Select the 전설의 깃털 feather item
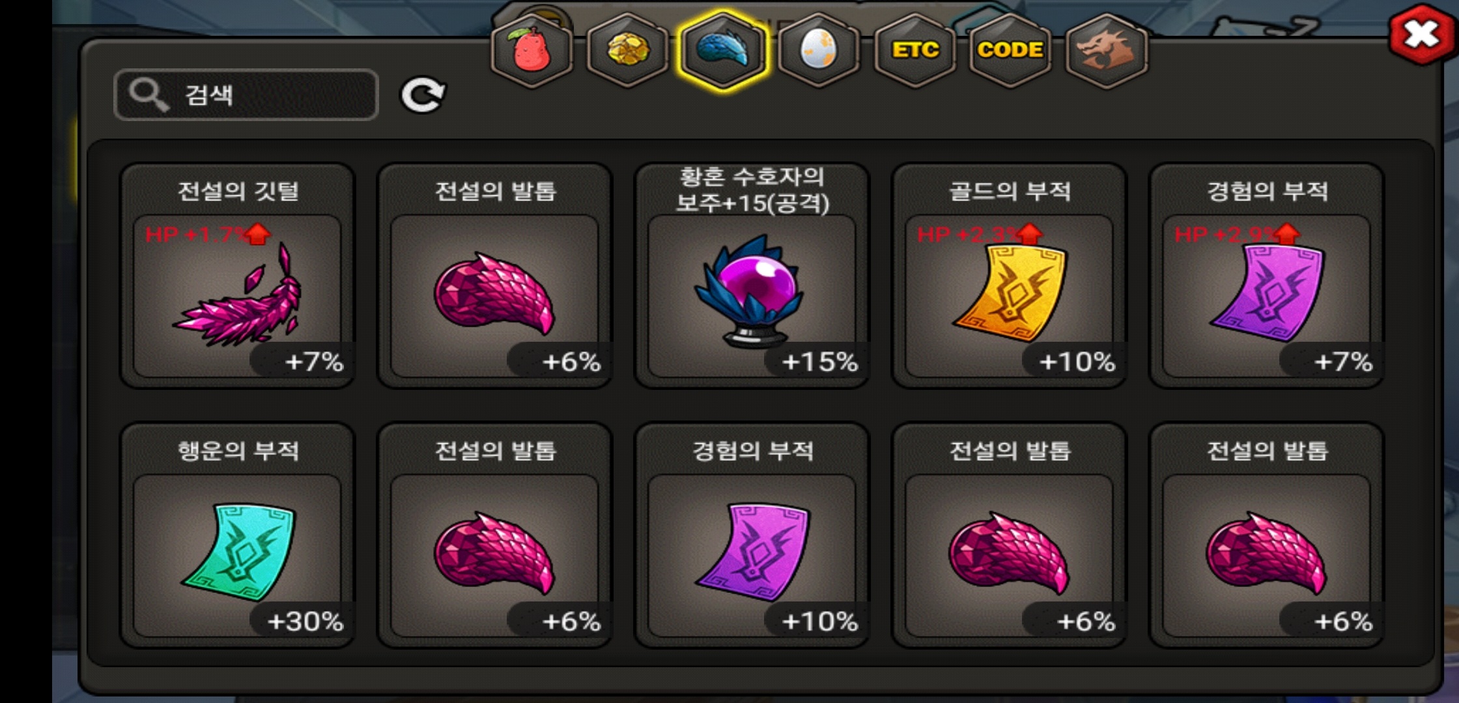Image resolution: width=1459 pixels, height=703 pixels. point(238,276)
